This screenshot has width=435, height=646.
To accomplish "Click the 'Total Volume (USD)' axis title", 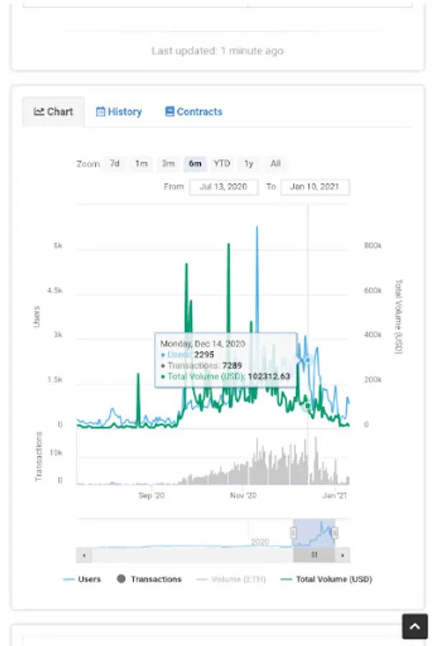I will click(x=398, y=317).
